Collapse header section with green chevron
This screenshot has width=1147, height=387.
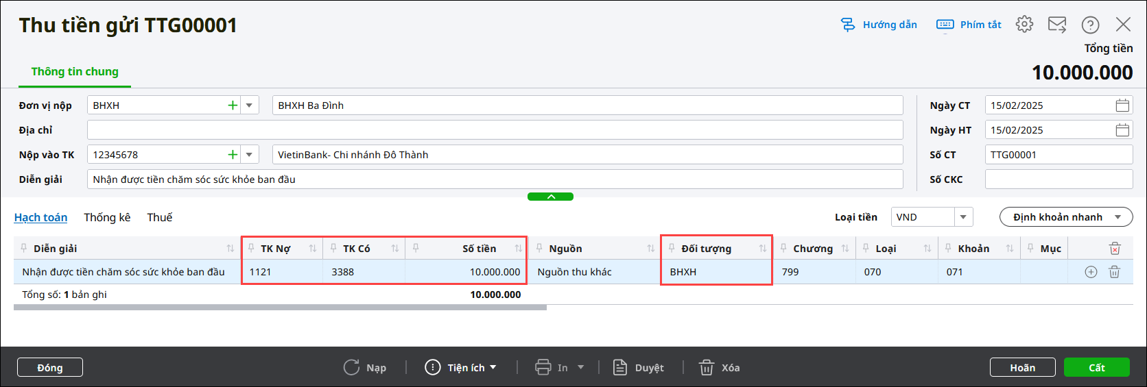pyautogui.click(x=550, y=197)
